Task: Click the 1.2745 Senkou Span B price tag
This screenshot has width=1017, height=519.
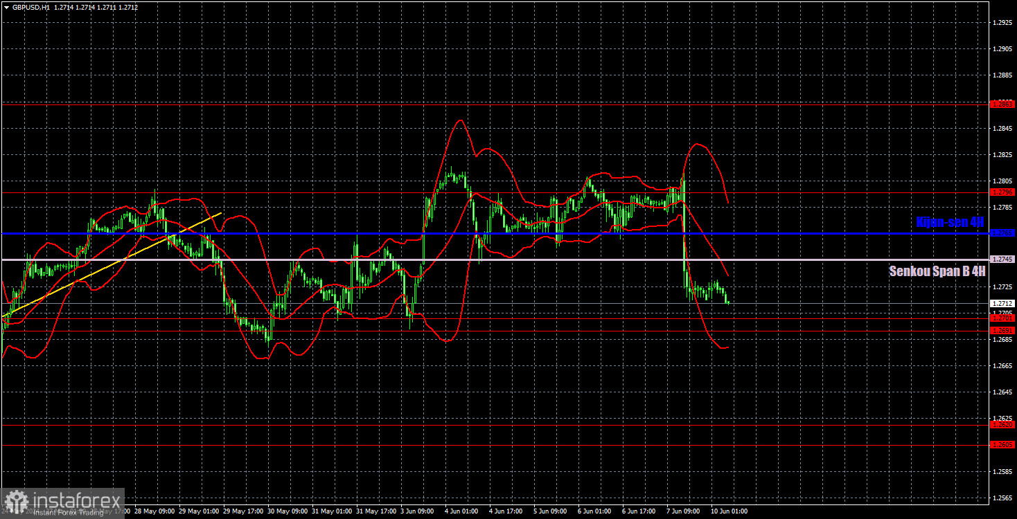Action: tap(1002, 259)
